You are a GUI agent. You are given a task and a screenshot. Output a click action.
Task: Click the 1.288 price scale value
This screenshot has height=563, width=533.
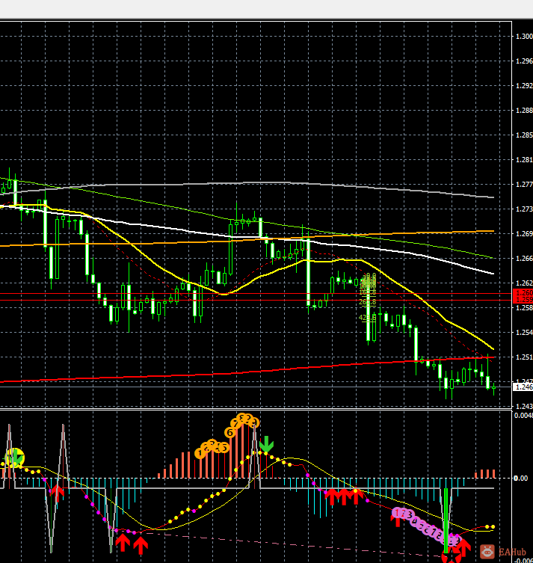tap(524, 111)
